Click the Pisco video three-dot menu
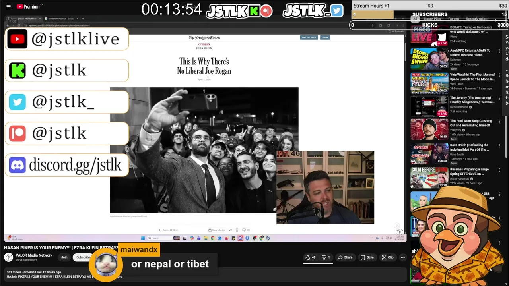Viewport: 509px width, 286px height. (x=499, y=29)
